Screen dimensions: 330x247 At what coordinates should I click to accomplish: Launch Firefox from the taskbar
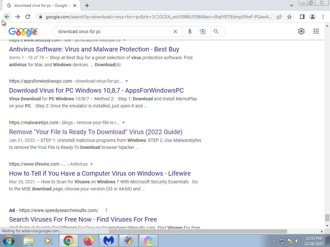click(x=88, y=241)
